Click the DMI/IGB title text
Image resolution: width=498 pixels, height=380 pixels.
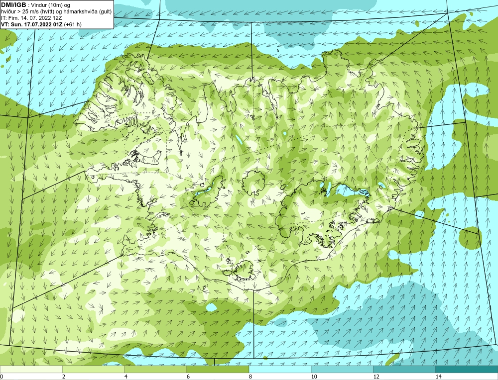click(13, 5)
